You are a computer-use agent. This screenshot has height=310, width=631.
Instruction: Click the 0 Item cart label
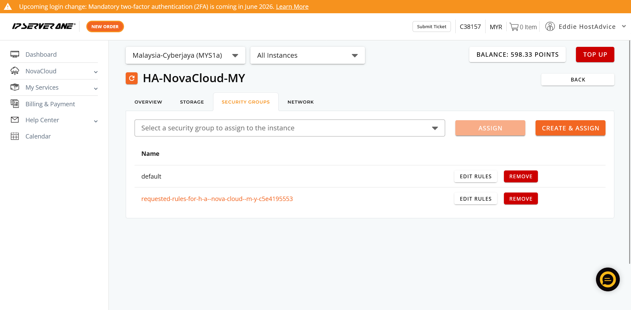[528, 27]
